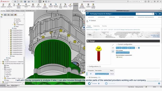Image resolution: width=162 pixels, height=91 pixels.
Task: Click Take Snapshot tool
Action: point(88,6)
